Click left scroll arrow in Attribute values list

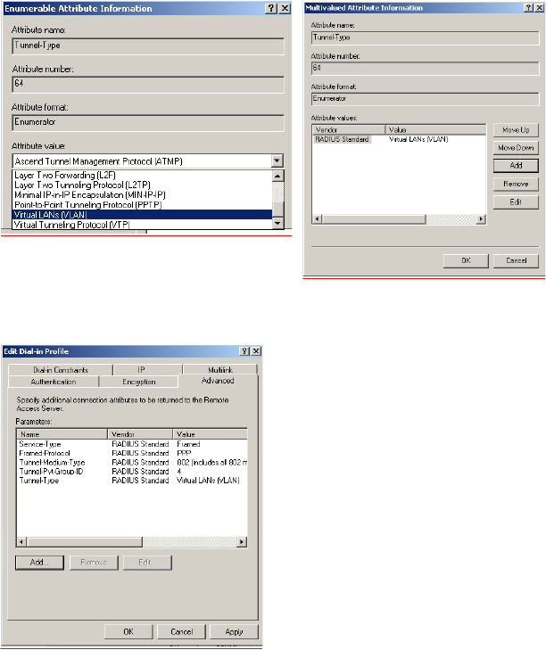pos(318,218)
